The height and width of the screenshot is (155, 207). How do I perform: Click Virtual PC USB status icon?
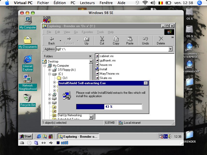[x=51, y=143]
